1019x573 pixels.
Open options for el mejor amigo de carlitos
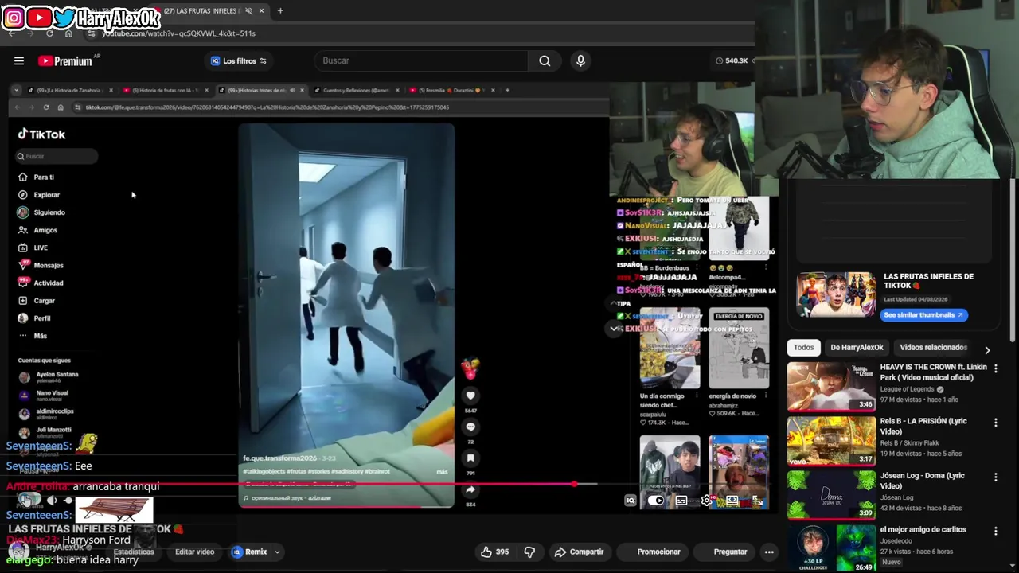click(995, 532)
